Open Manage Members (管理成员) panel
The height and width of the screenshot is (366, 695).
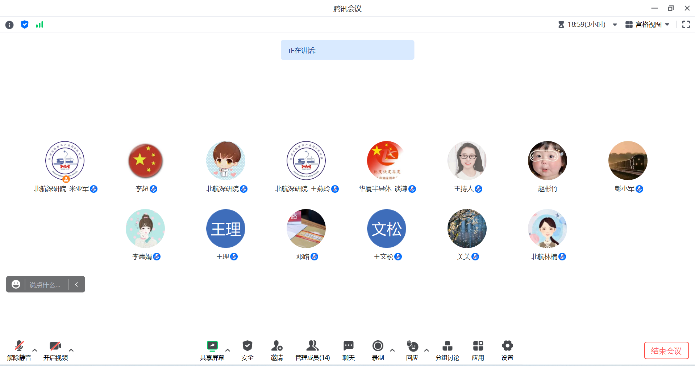pos(312,350)
